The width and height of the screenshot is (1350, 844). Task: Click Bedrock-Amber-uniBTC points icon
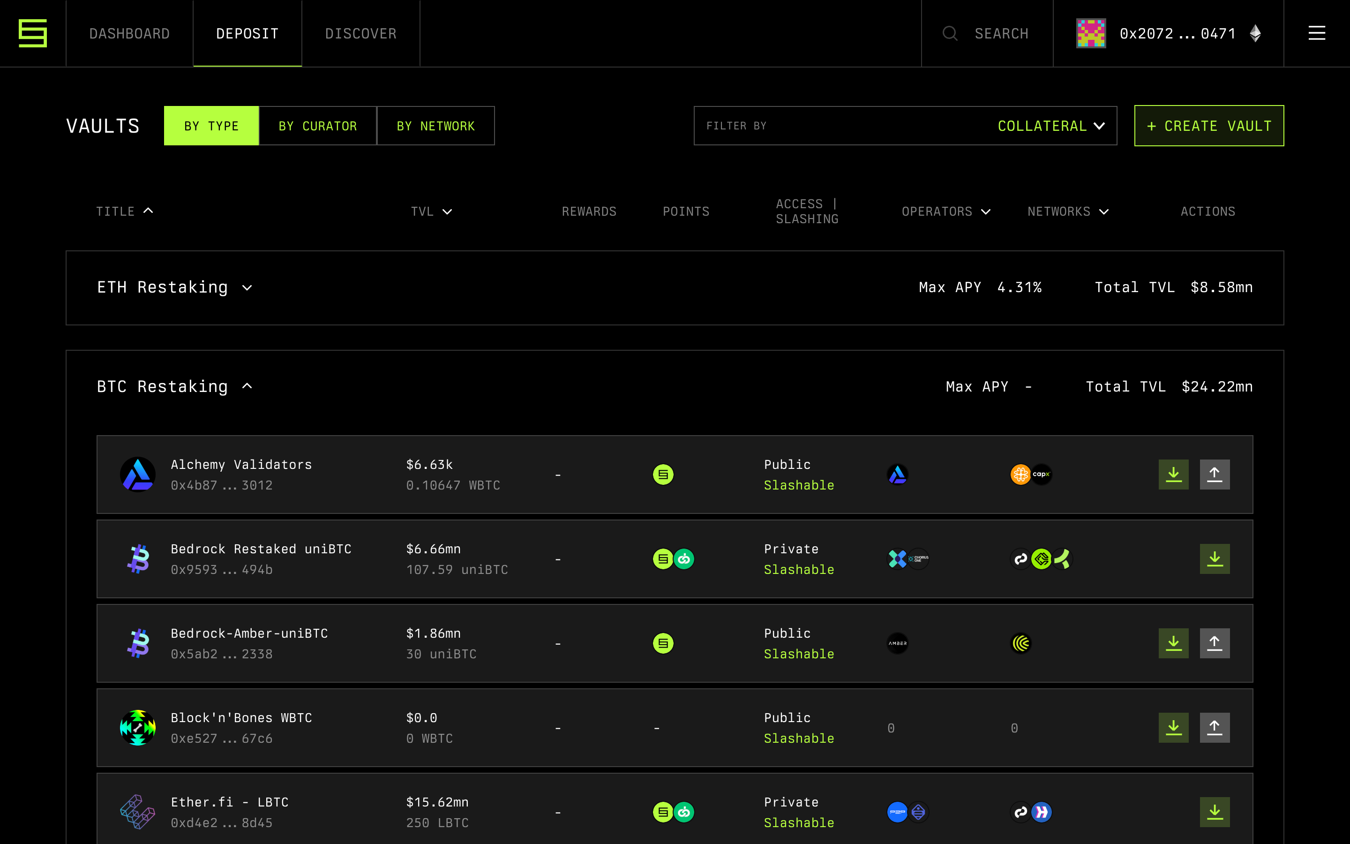[663, 643]
